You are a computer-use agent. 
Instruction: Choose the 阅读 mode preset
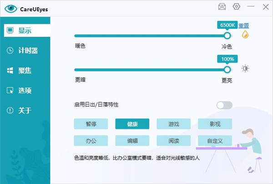click(174, 140)
